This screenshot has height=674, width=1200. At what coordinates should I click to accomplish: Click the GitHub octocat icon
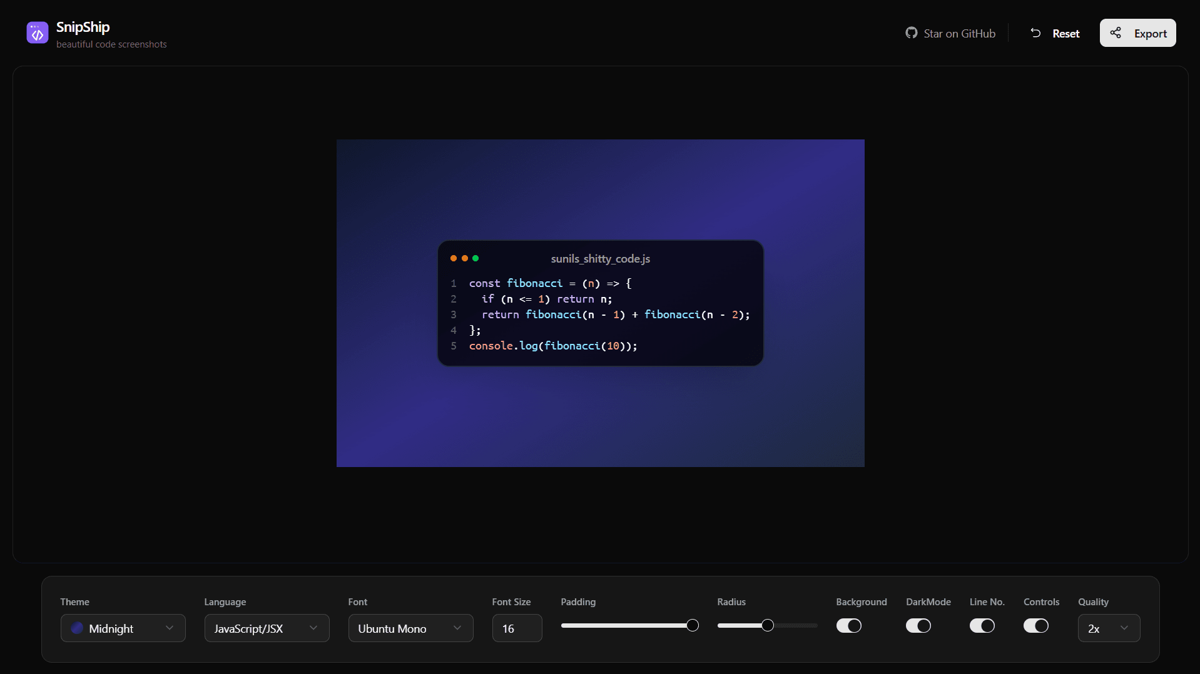[911, 33]
